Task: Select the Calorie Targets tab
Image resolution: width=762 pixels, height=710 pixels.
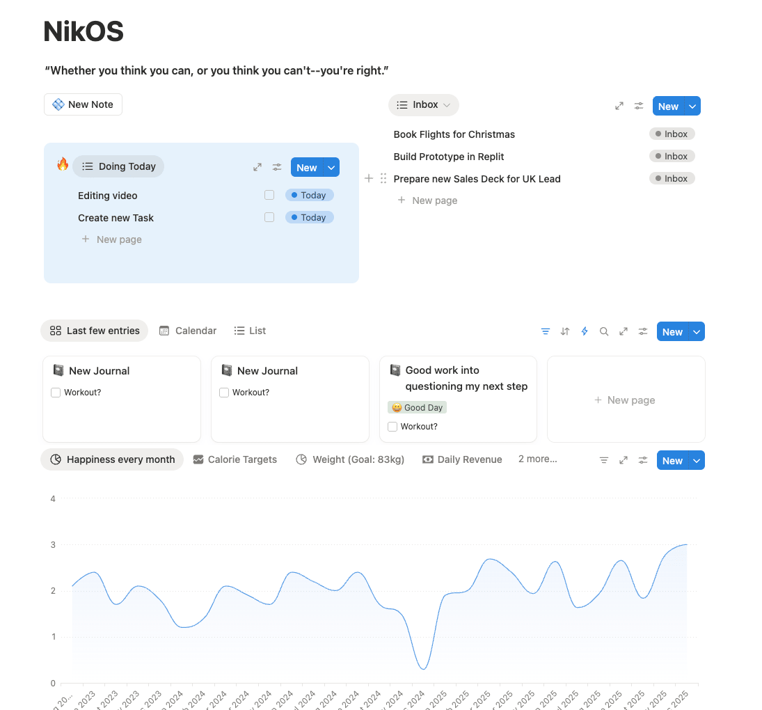Action: click(x=235, y=459)
